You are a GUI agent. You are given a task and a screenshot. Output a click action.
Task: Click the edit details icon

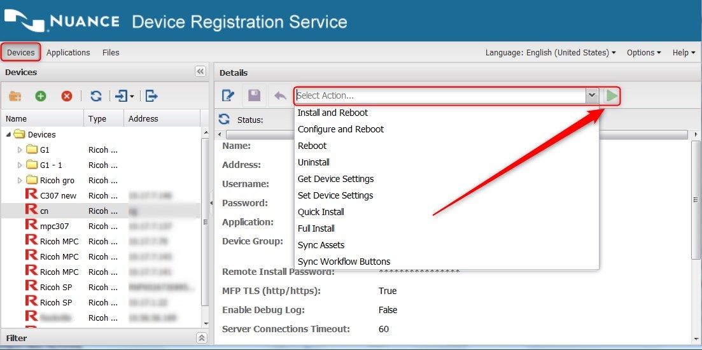pos(228,95)
